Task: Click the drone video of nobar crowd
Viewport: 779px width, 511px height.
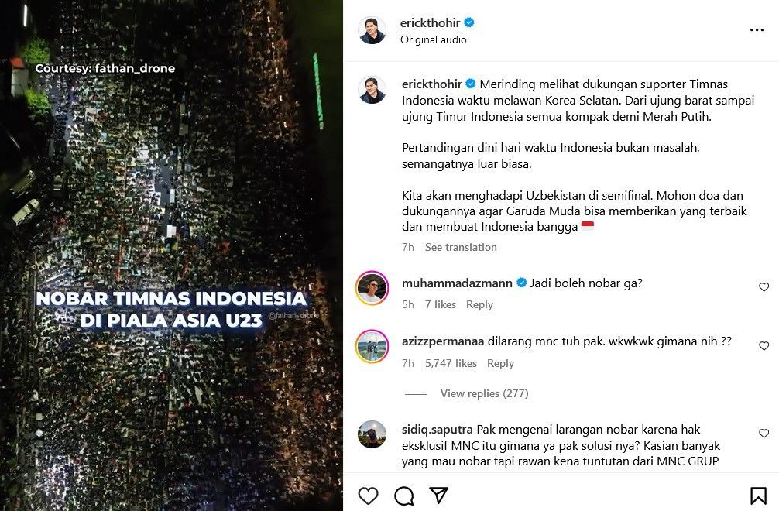Action: 171,256
